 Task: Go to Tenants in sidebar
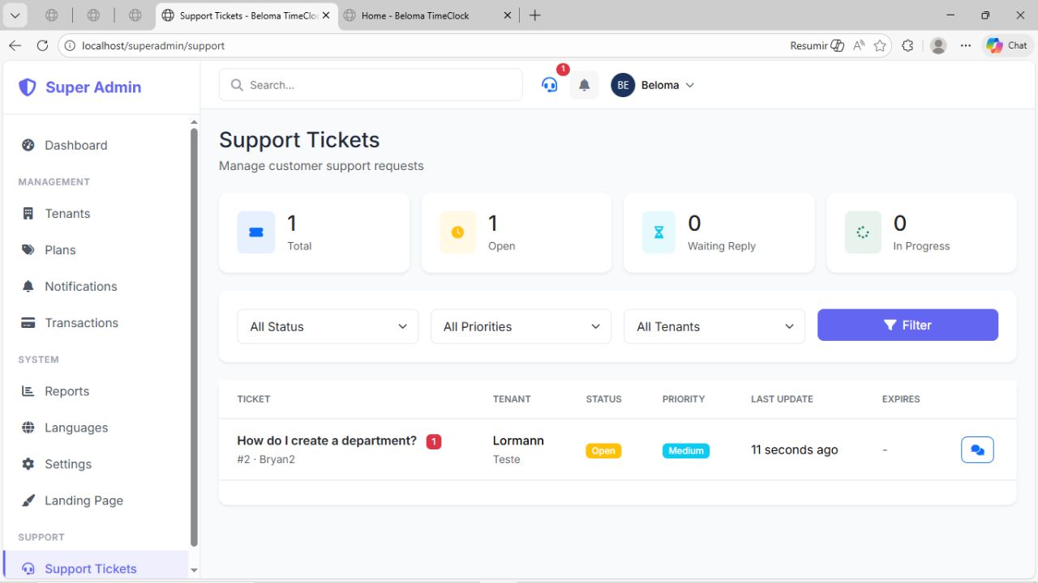67,214
